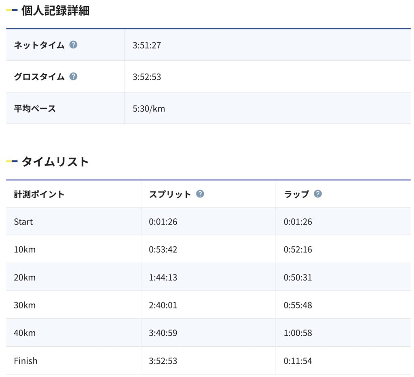Click the タイムリスト section heading
Image resolution: width=414 pixels, height=377 pixels.
click(x=55, y=162)
